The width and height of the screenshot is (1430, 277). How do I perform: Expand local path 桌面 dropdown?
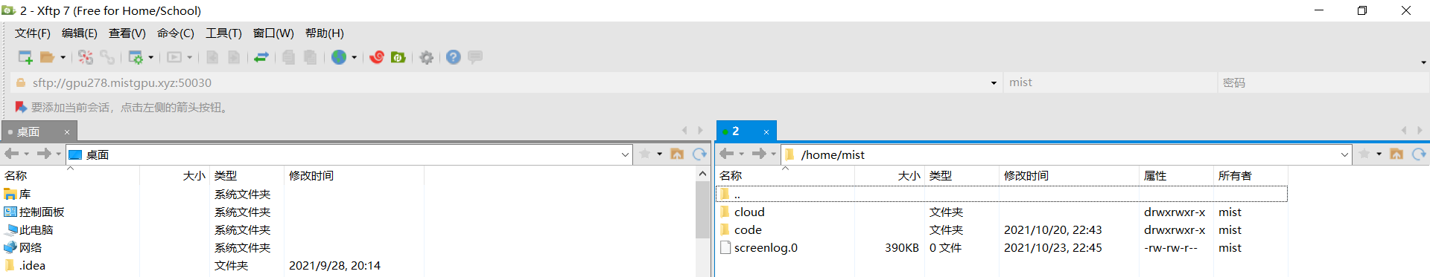tap(625, 154)
